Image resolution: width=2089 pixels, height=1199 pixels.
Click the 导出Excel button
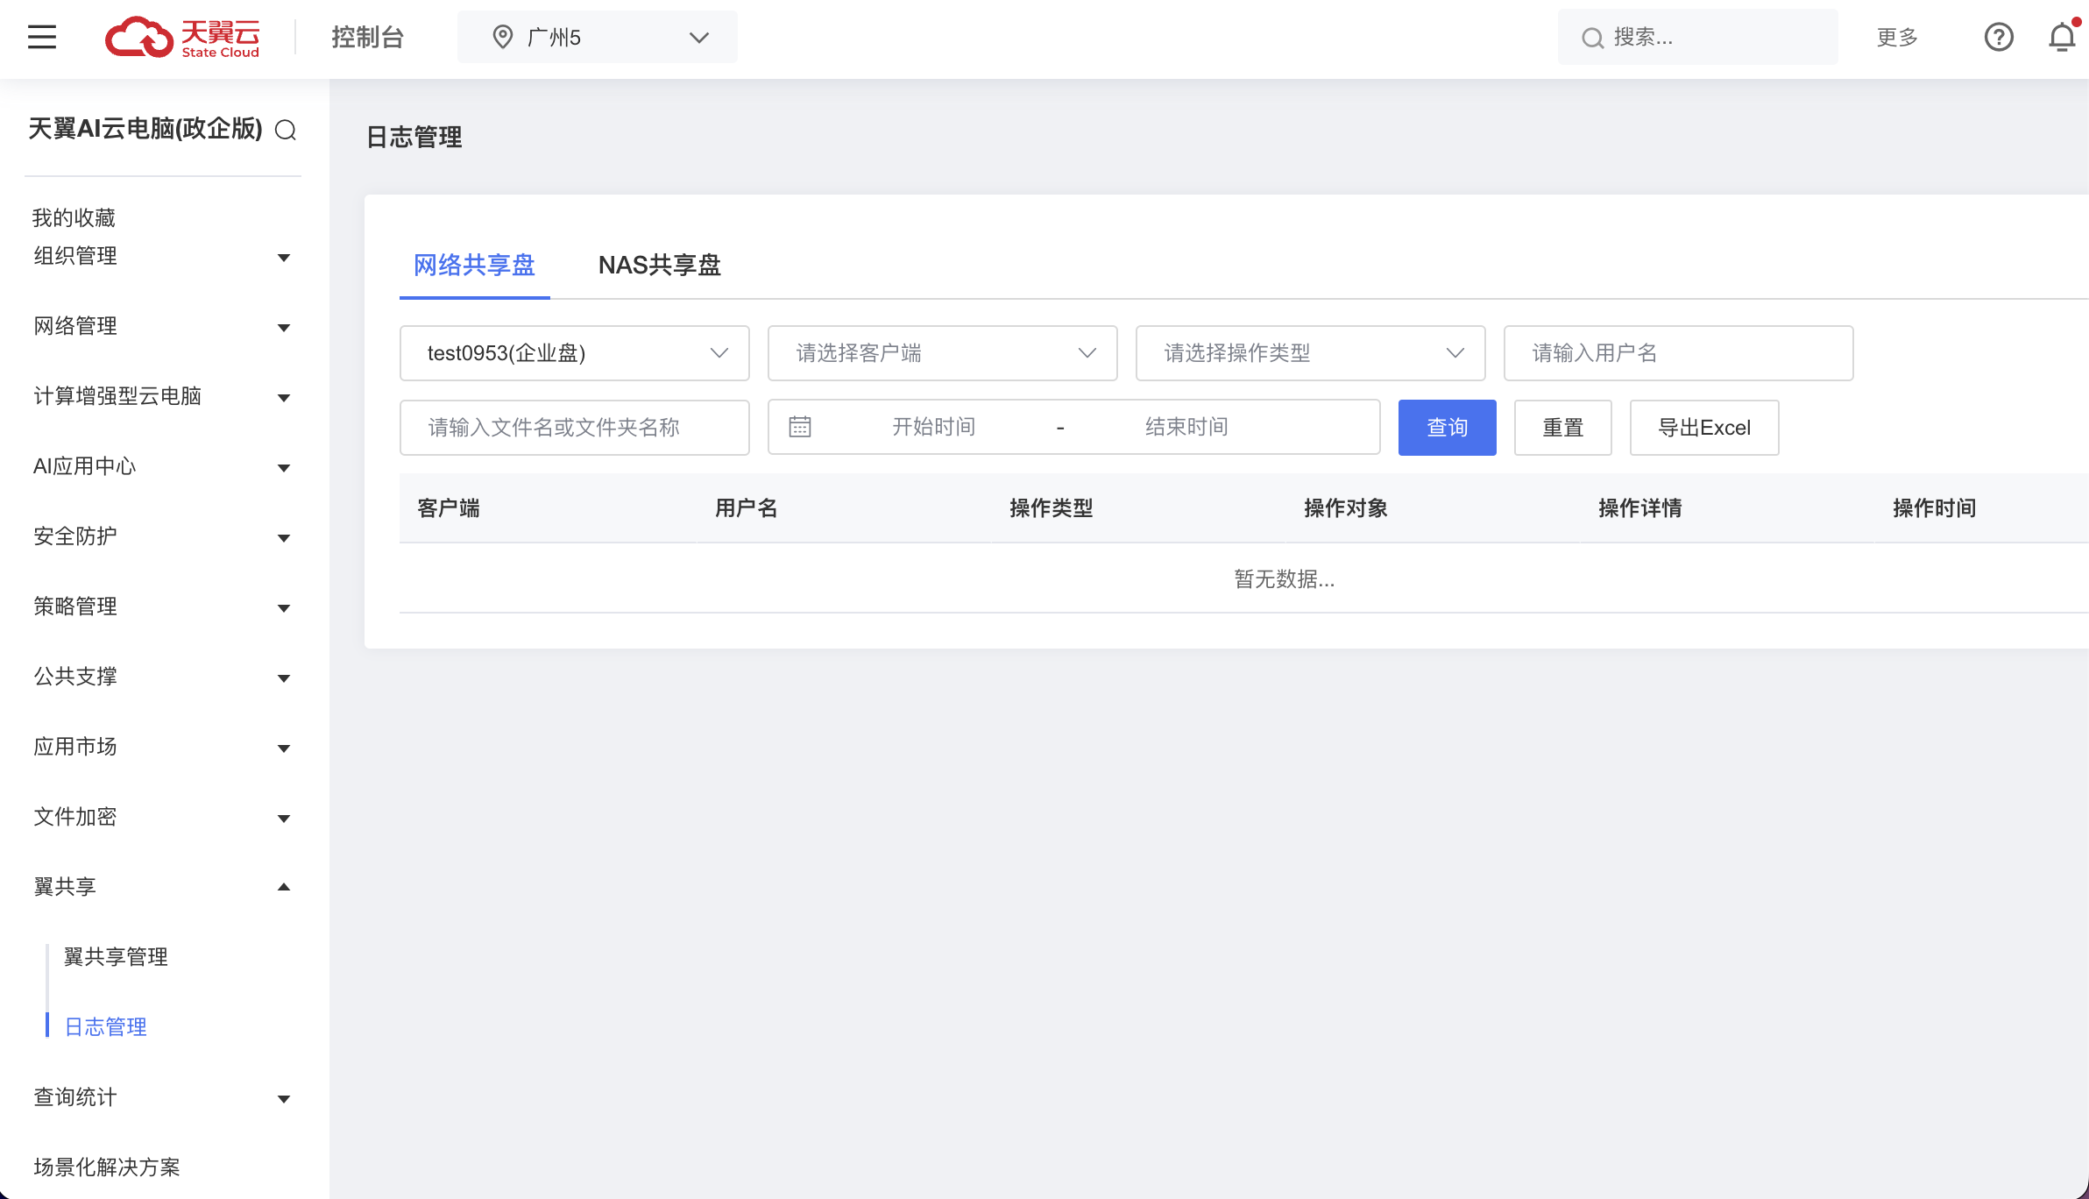(x=1703, y=428)
